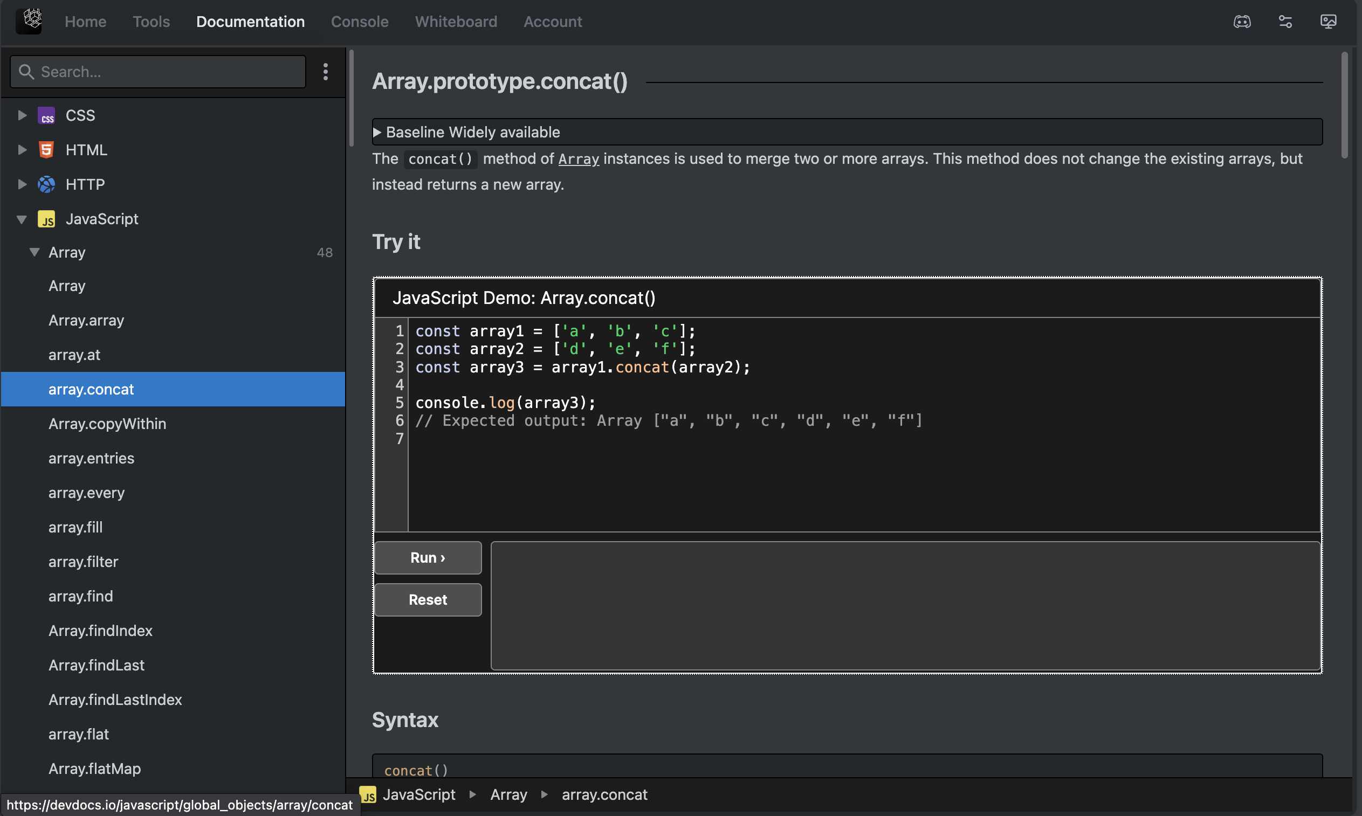
Task: Open Array.findLast entry
Action: (97, 665)
